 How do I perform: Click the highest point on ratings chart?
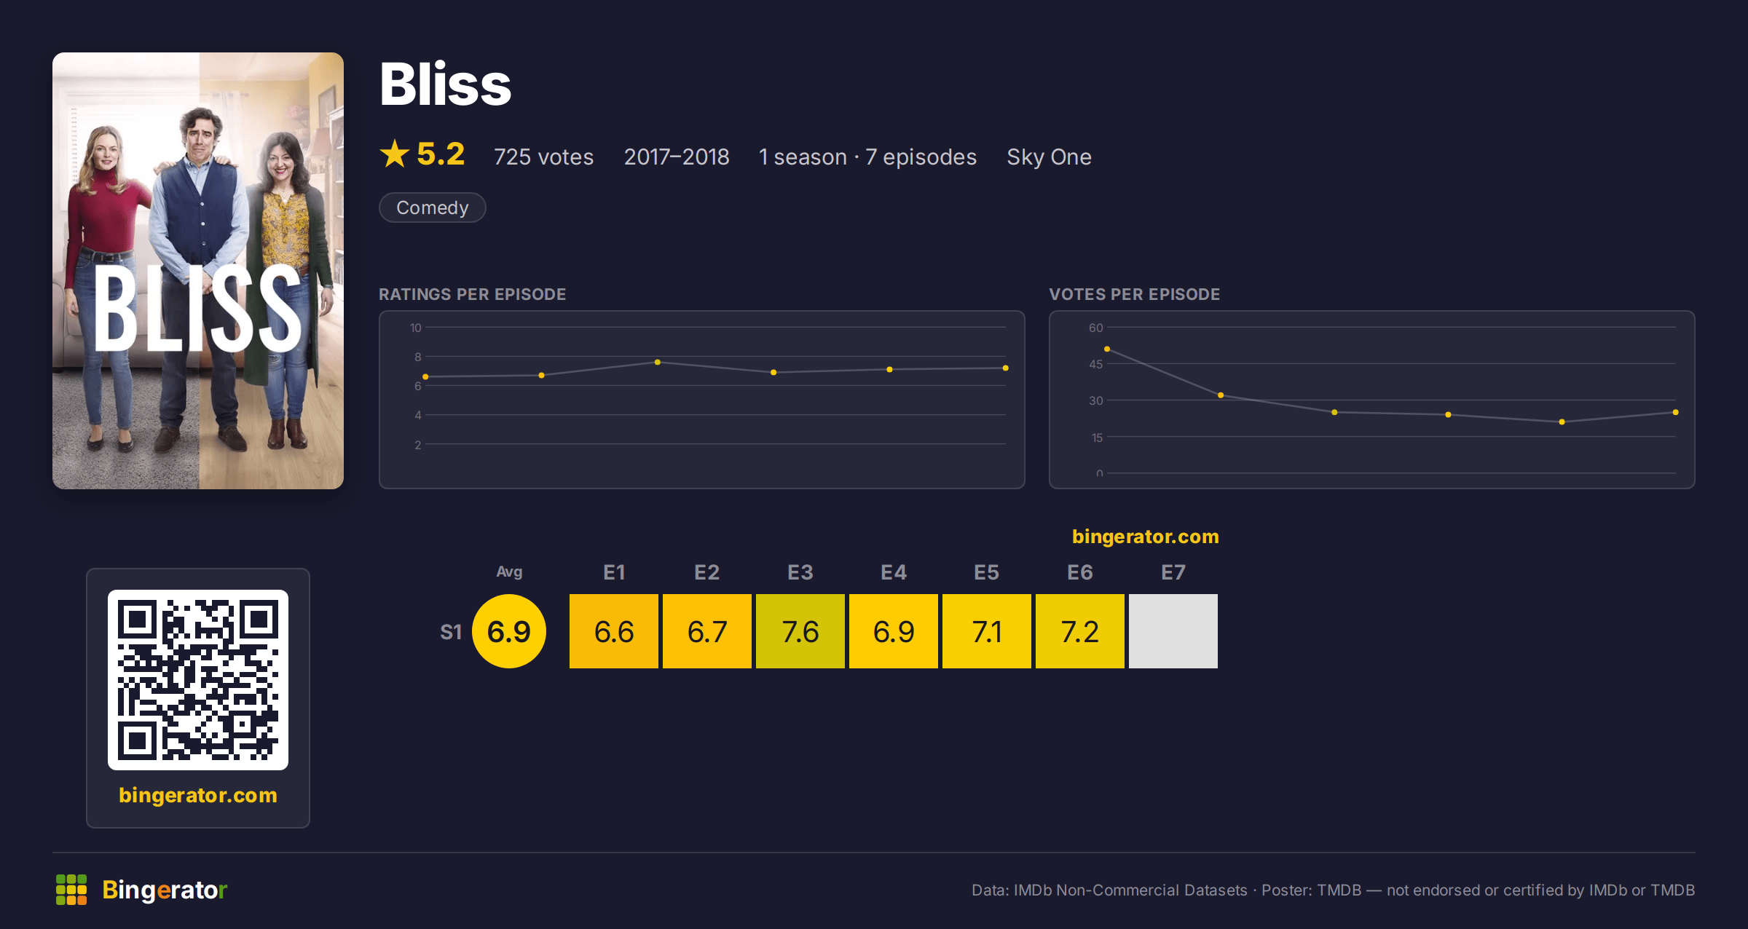pos(658,362)
